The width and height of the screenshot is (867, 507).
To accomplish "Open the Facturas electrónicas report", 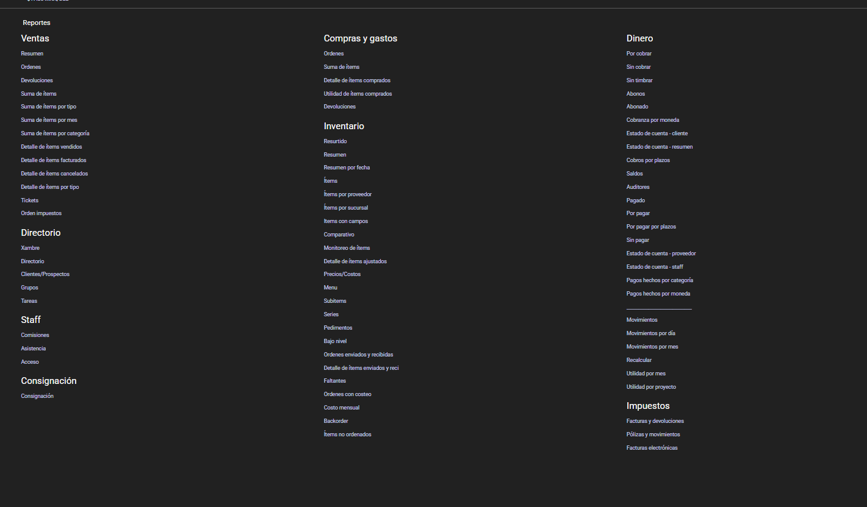I will tap(652, 448).
